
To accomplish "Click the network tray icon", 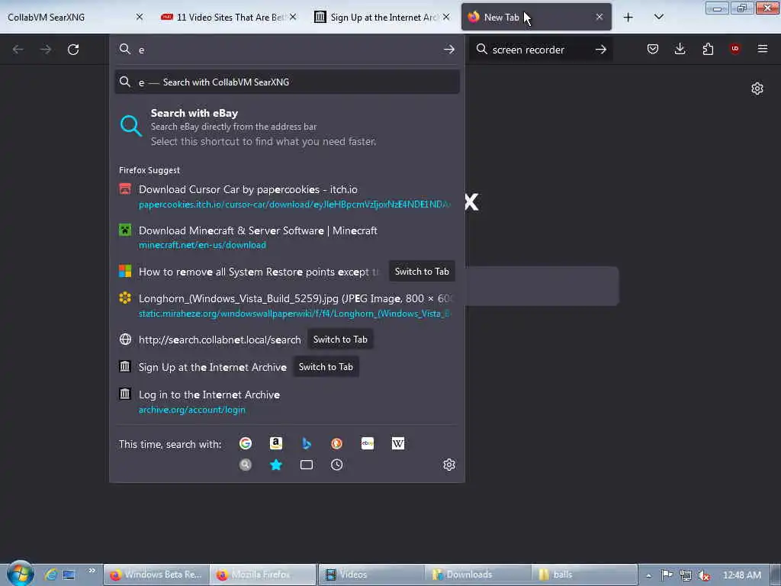I will (686, 575).
